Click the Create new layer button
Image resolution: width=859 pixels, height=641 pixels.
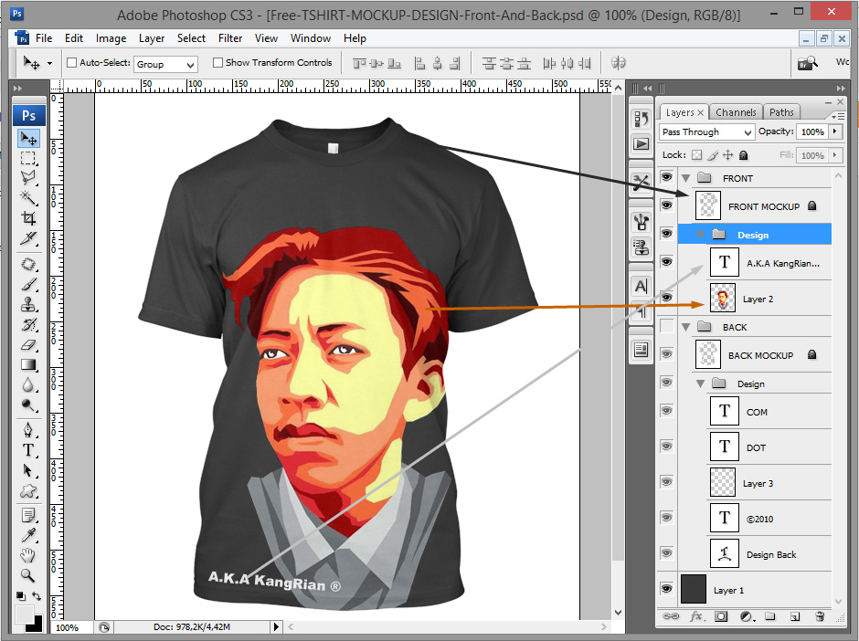795,616
